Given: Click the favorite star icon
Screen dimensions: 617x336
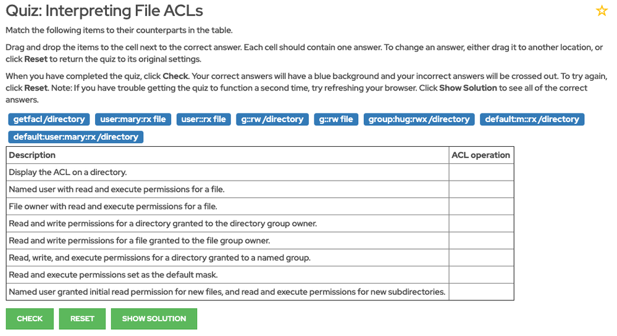Looking at the screenshot, I should pos(601,11).
